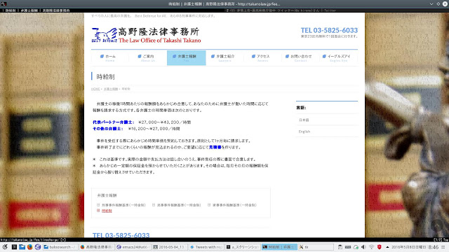Switch to the tk taskbar window
This screenshot has width=449, height=252.
tap(316, 247)
